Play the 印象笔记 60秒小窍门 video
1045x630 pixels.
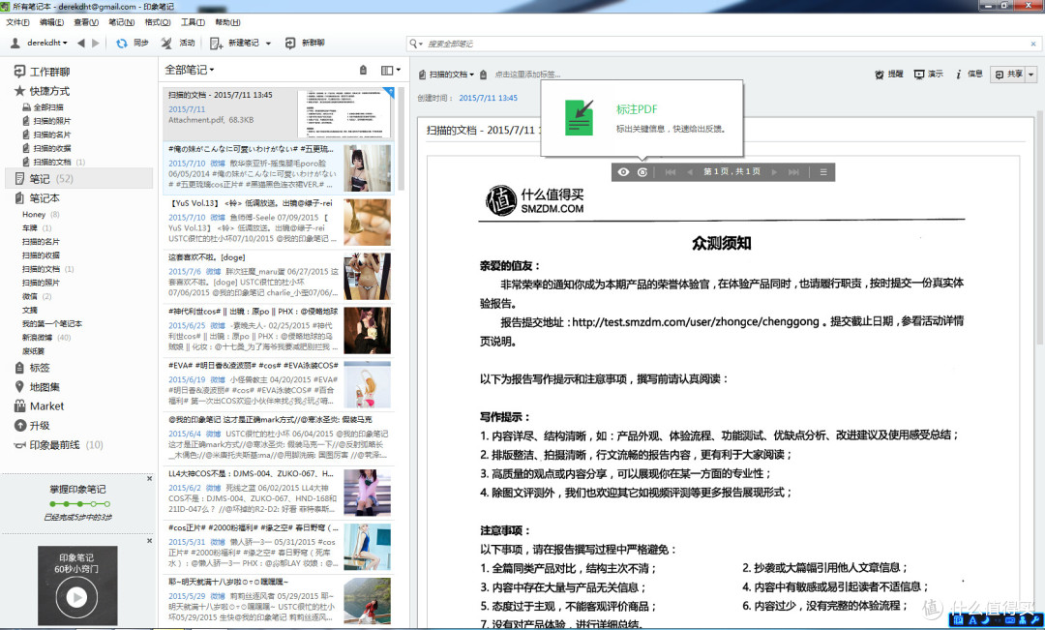coord(76,597)
